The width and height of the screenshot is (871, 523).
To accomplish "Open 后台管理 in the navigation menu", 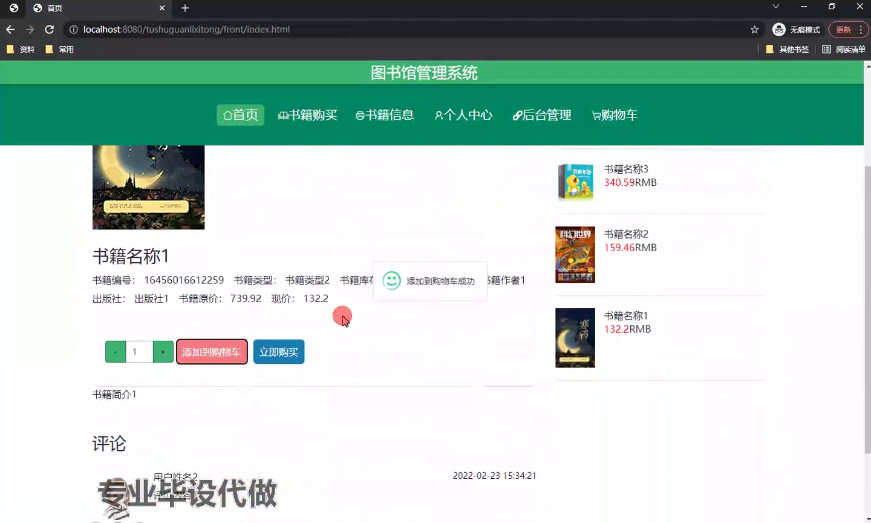I will click(542, 115).
